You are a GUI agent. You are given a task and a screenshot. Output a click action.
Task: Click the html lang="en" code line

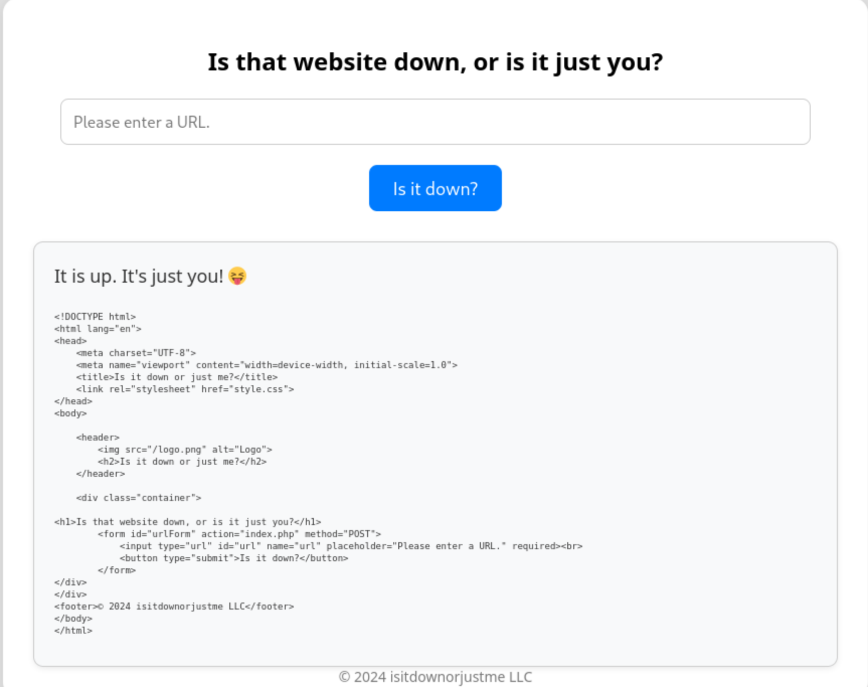pos(98,329)
